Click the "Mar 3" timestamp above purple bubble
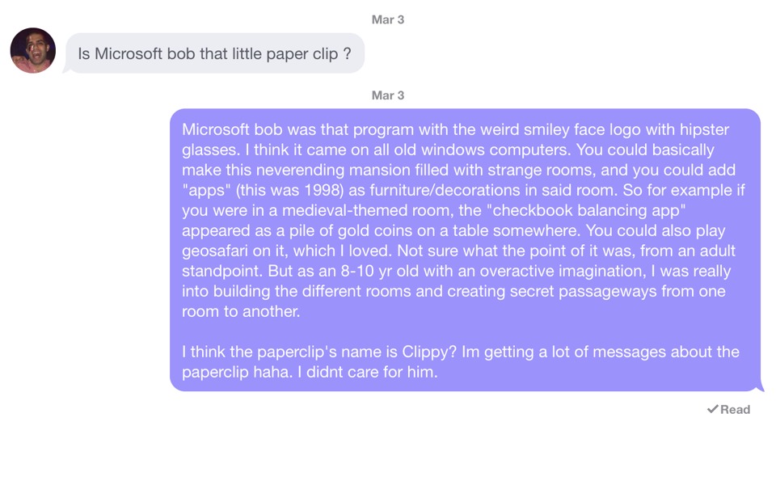This screenshot has height=502, width=776. point(387,95)
